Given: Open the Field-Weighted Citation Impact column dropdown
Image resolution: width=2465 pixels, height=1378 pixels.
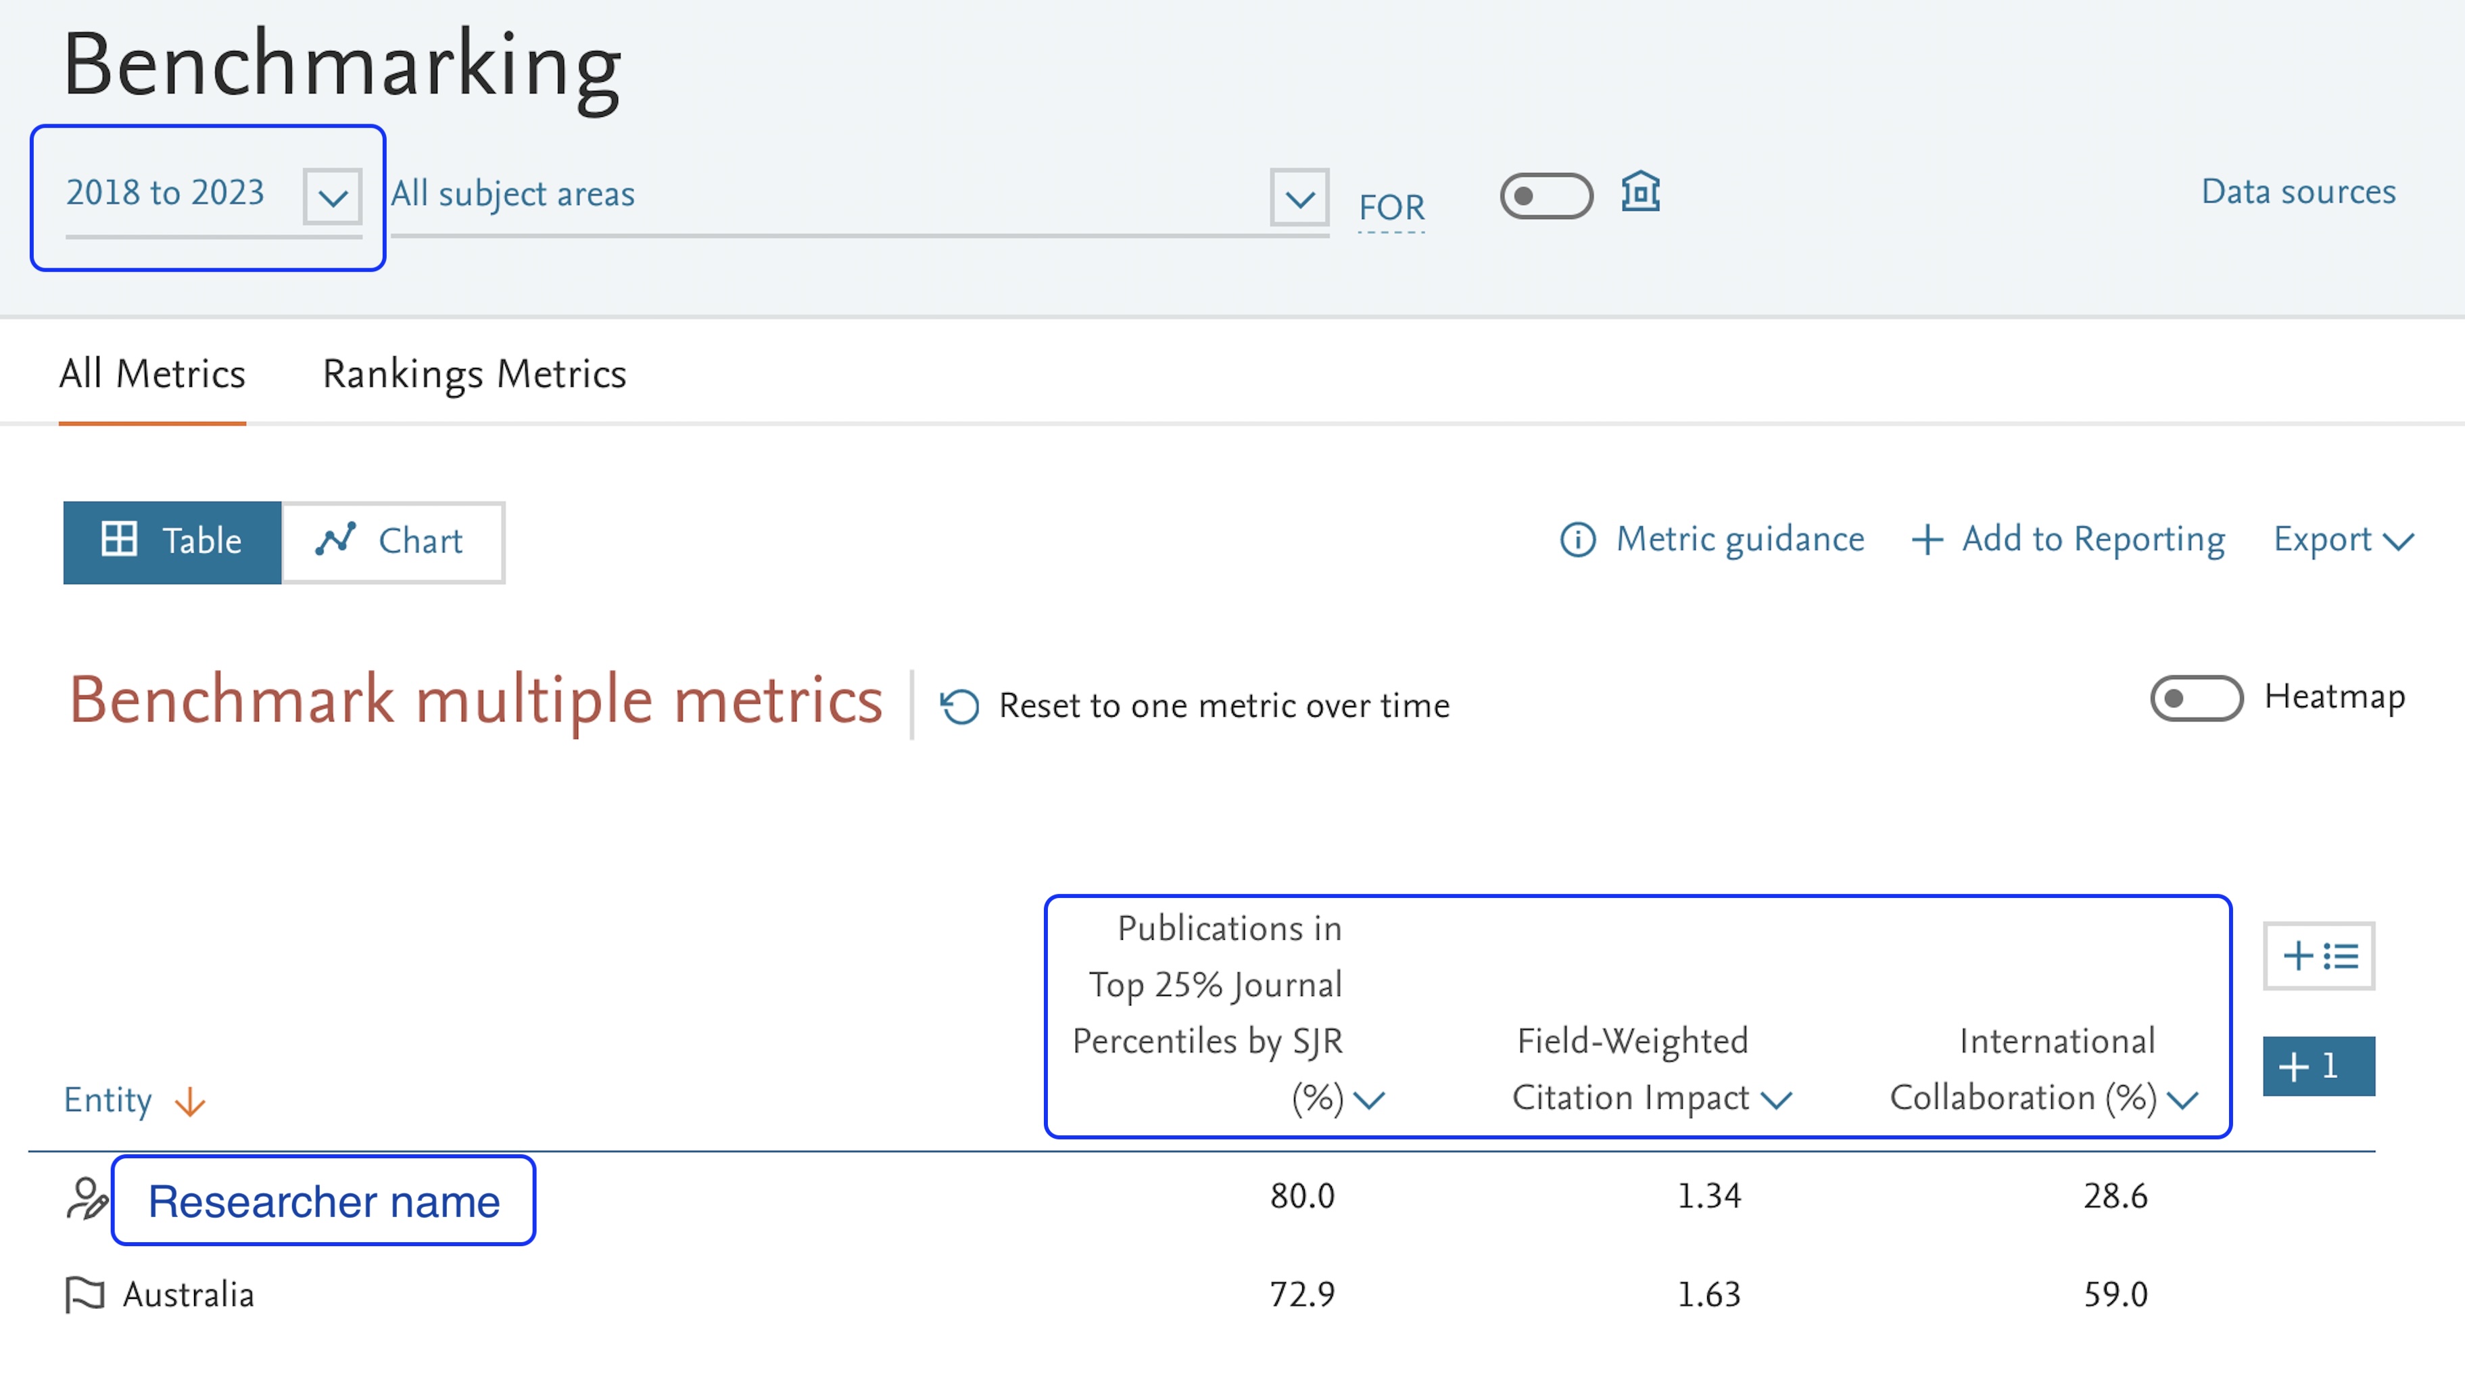Looking at the screenshot, I should (x=1776, y=1101).
